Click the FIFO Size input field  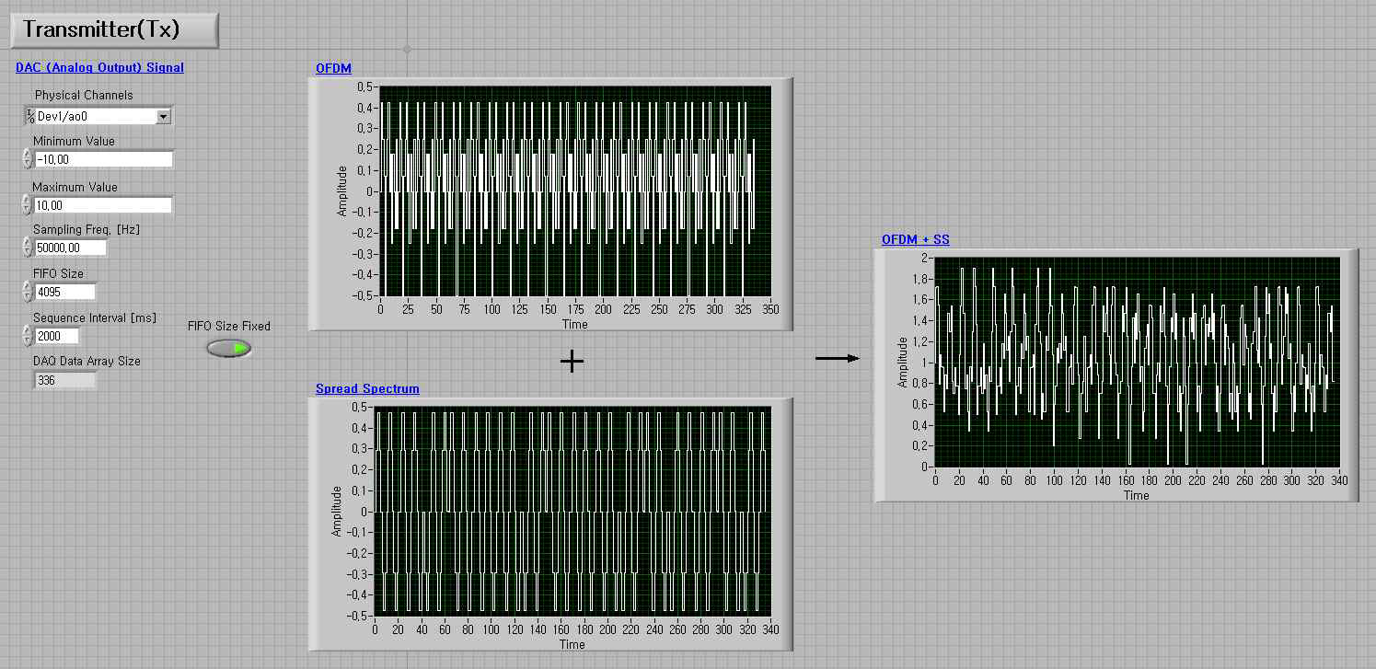pyautogui.click(x=64, y=292)
